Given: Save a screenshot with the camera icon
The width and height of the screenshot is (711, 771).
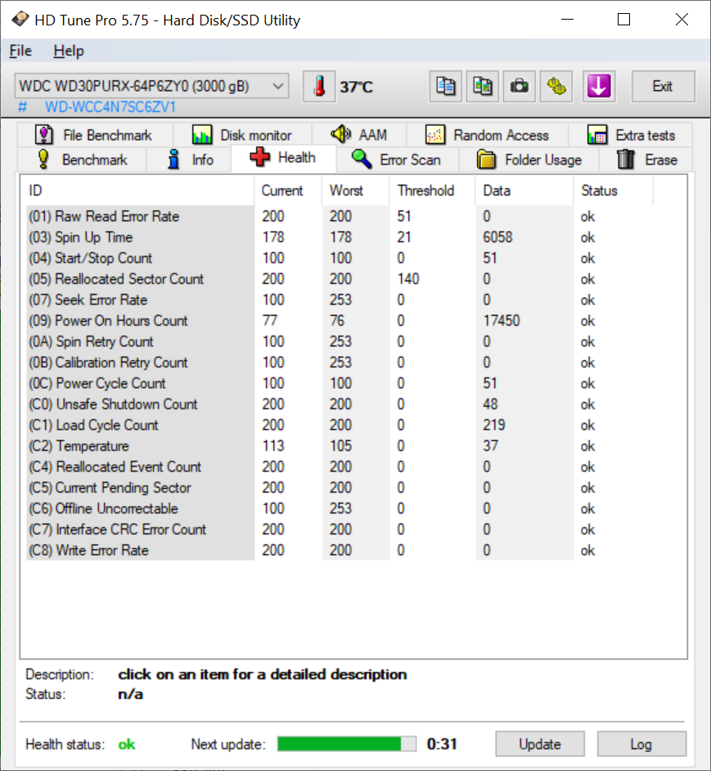Looking at the screenshot, I should 520,87.
